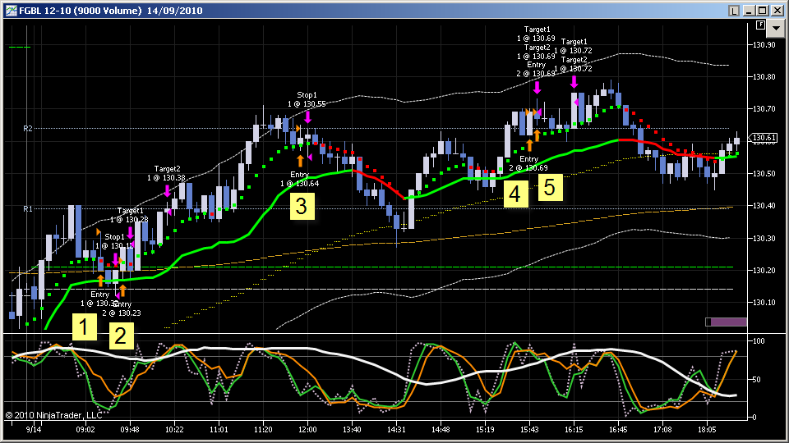This screenshot has width=789, height=443.
Task: Select the 'Target1 1 @ 130.72' label
Action: tap(573, 46)
